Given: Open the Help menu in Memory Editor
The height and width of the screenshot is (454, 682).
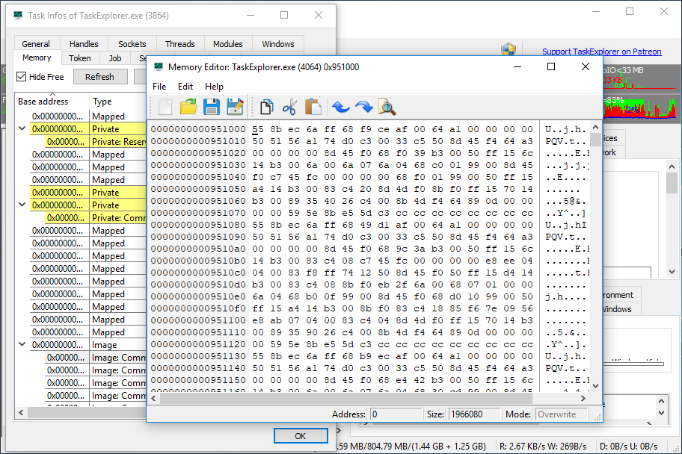Looking at the screenshot, I should click(x=214, y=87).
